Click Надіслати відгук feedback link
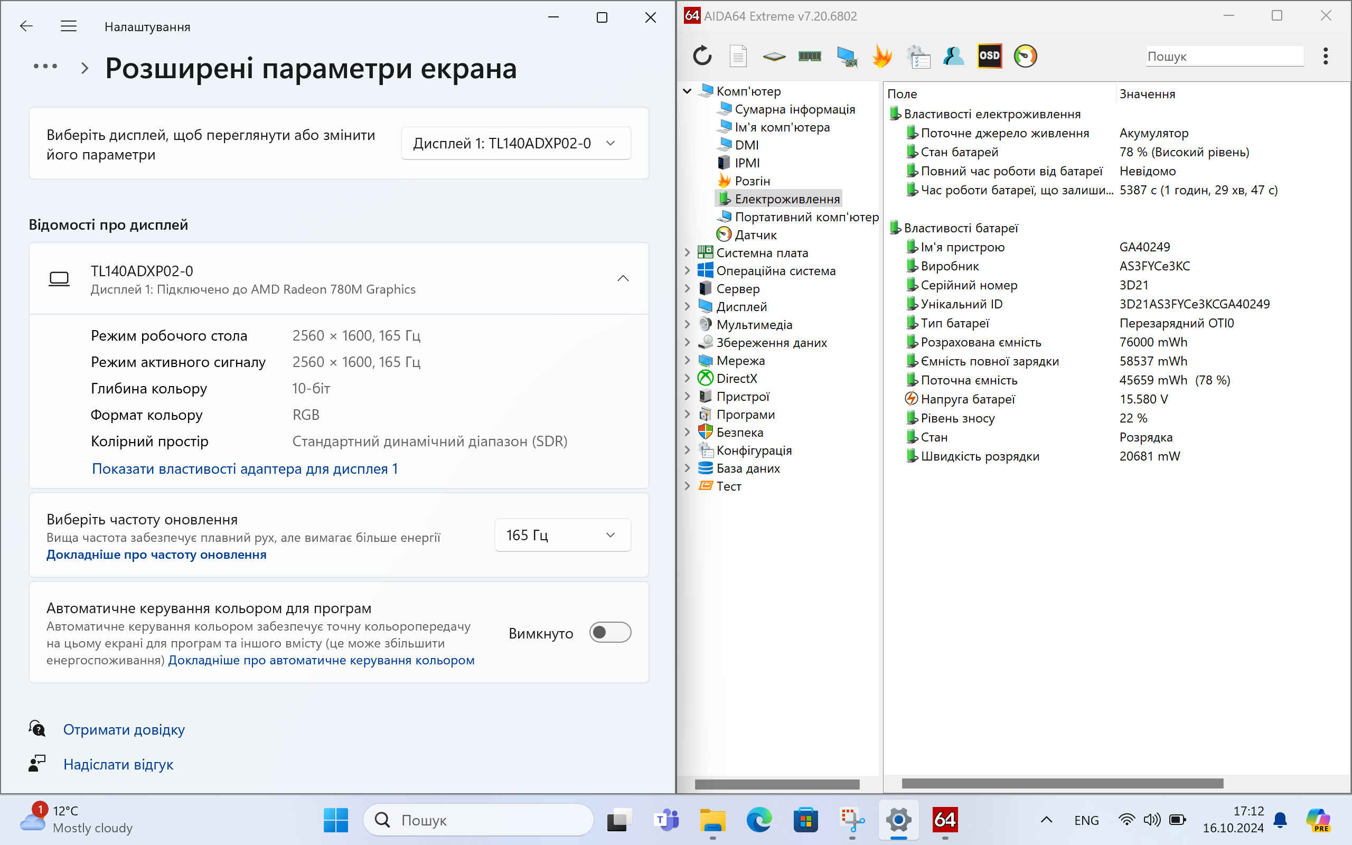This screenshot has width=1352, height=845. [118, 764]
